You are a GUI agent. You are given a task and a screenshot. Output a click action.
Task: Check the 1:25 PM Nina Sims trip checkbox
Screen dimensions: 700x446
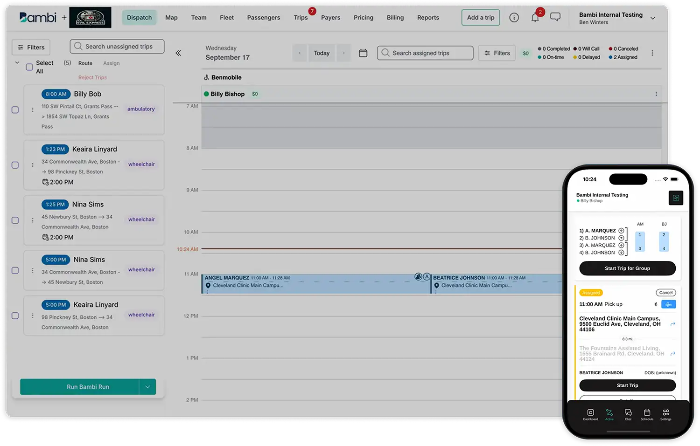[15, 220]
